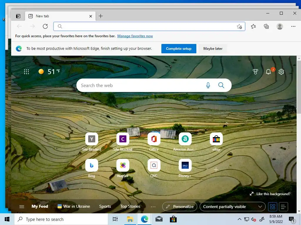Open the app launcher grid icon
This screenshot has width=301, height=225.
[26, 72]
